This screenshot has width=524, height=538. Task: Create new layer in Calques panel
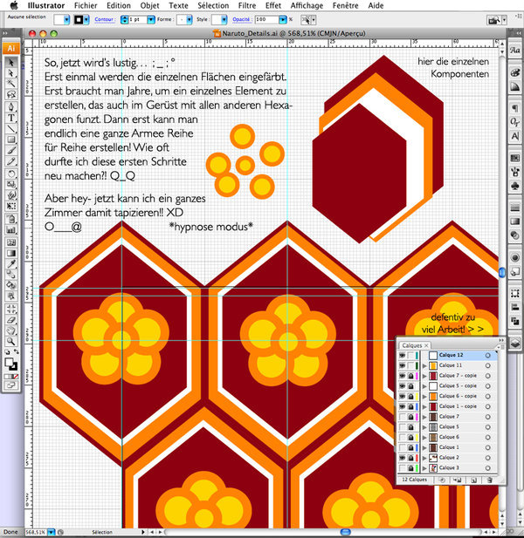(473, 480)
